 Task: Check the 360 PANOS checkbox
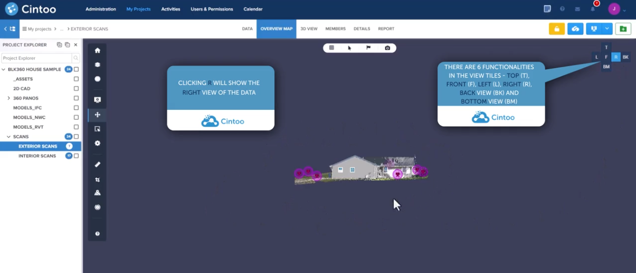click(77, 98)
